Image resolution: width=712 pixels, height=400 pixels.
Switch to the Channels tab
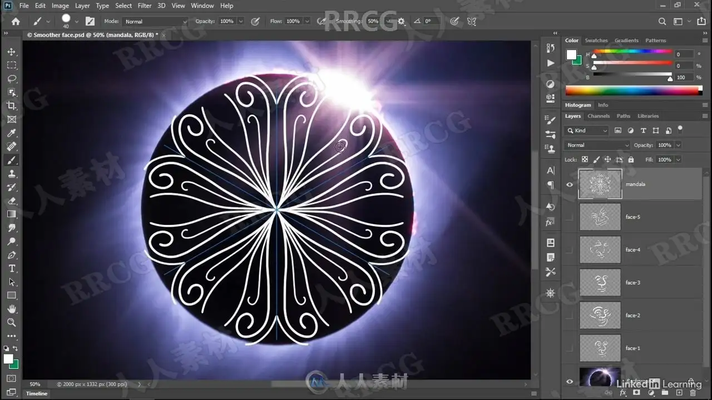coord(599,116)
